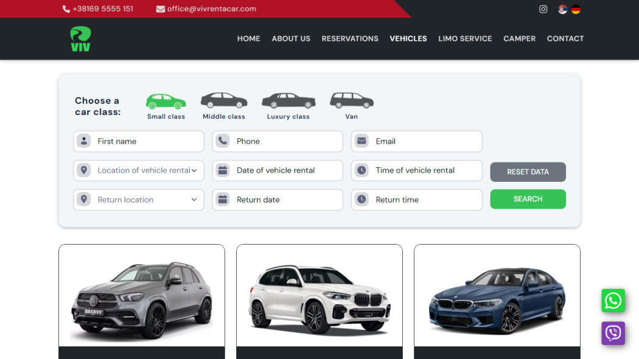Click the phone icon beside +38169 5555 151

[x=65, y=9]
